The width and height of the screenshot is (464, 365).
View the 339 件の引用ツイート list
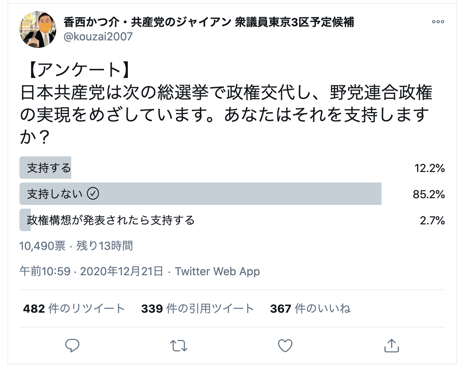(198, 309)
